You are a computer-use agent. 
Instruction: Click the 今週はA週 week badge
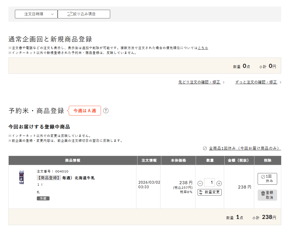pos(85,111)
